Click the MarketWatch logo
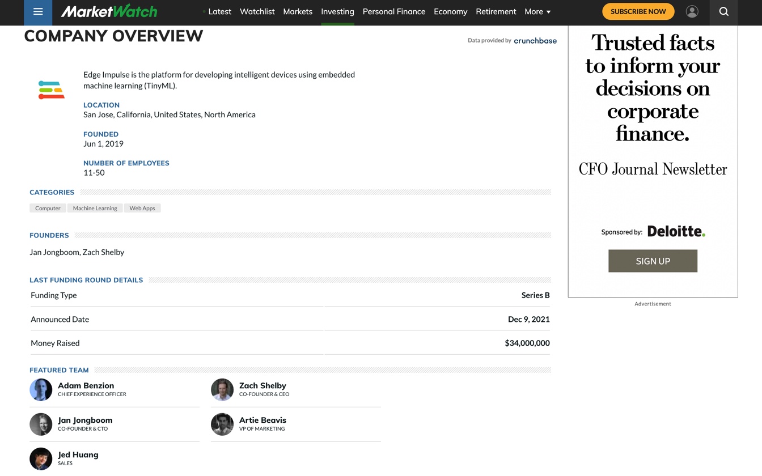The image size is (762, 476). click(109, 11)
